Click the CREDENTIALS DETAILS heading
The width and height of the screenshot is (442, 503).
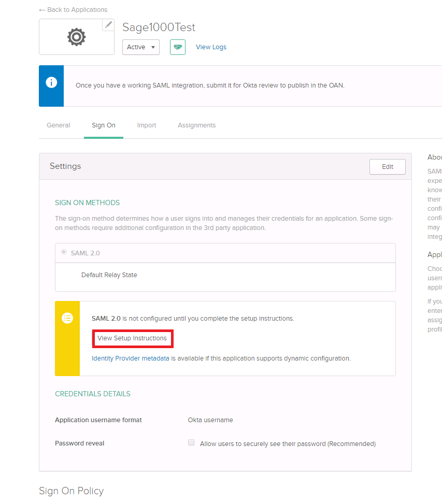(93, 394)
